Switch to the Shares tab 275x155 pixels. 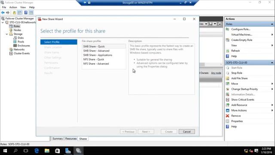(83, 139)
